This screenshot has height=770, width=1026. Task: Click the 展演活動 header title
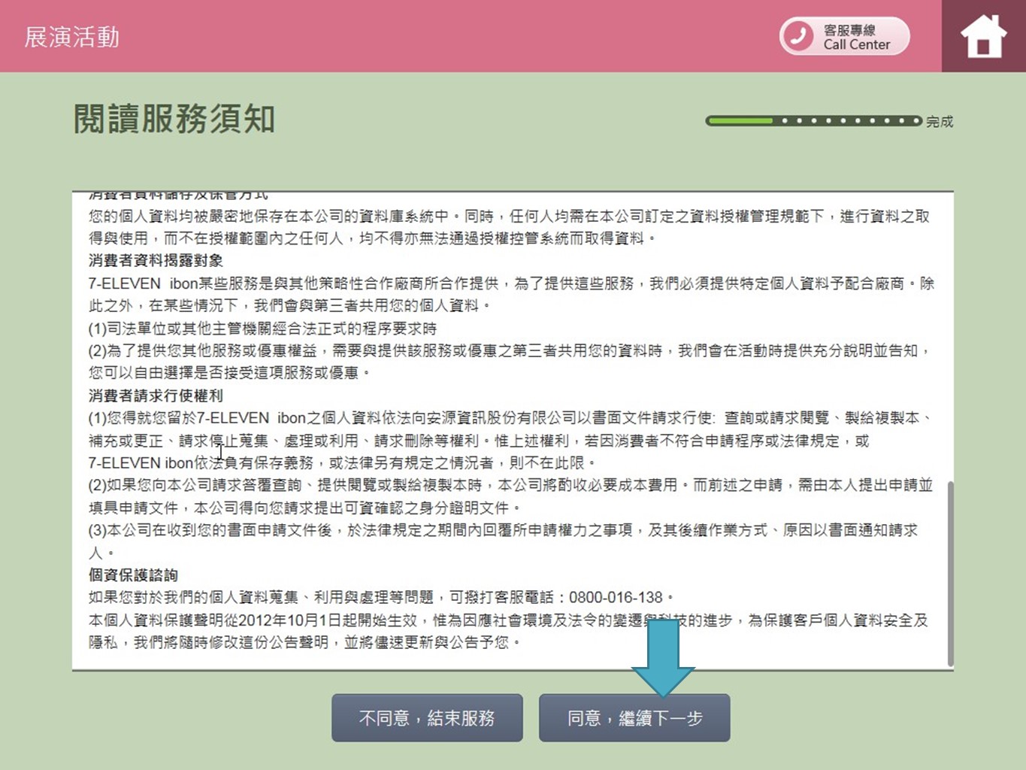(72, 37)
